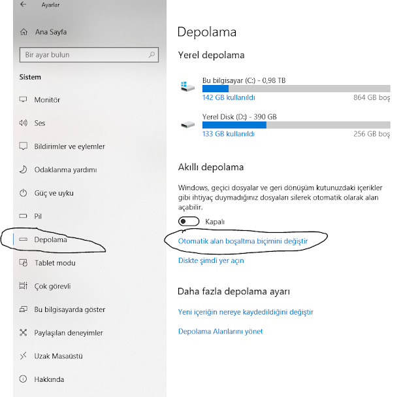Click the Hakkında info icon
Image resolution: width=418 pixels, height=397 pixels.
[24, 379]
